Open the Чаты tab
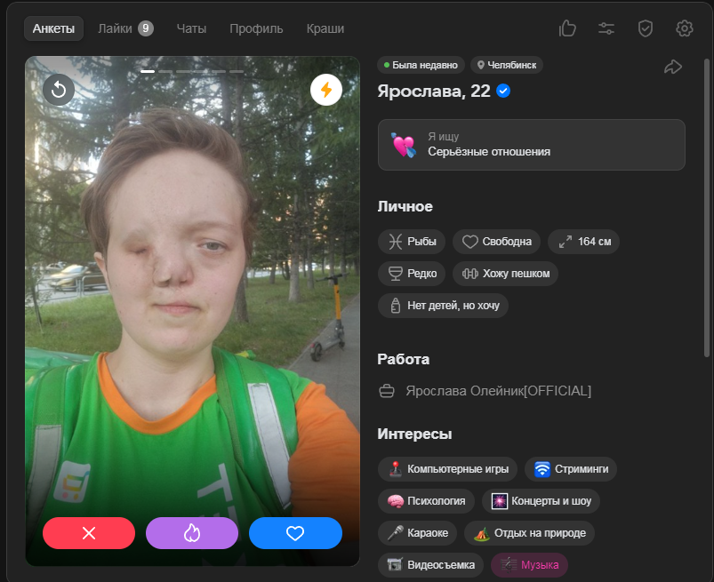This screenshot has height=582, width=714. pyautogui.click(x=191, y=28)
